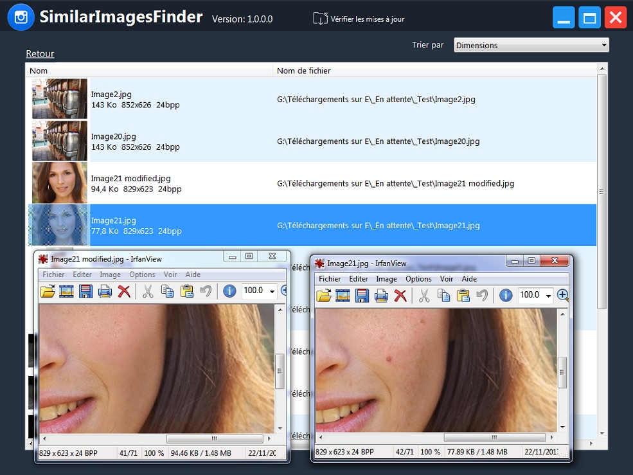
Task: Check for updates via Vérifier les mises à jour
Action: (x=359, y=19)
